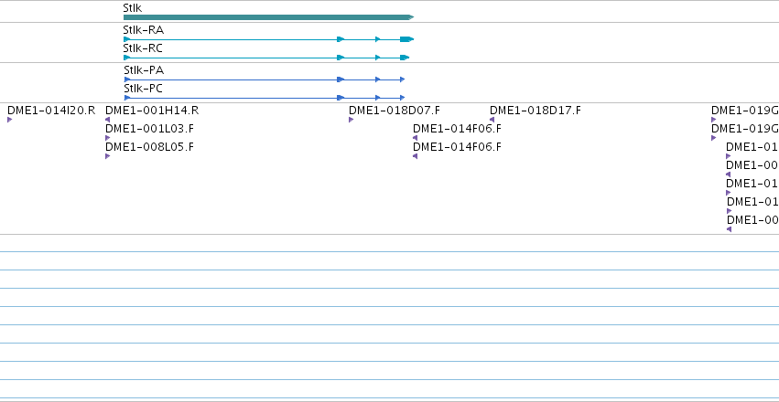Select the final exon of Stlk-RC transcript
Viewport: 779px width, 402px height.
[405, 58]
